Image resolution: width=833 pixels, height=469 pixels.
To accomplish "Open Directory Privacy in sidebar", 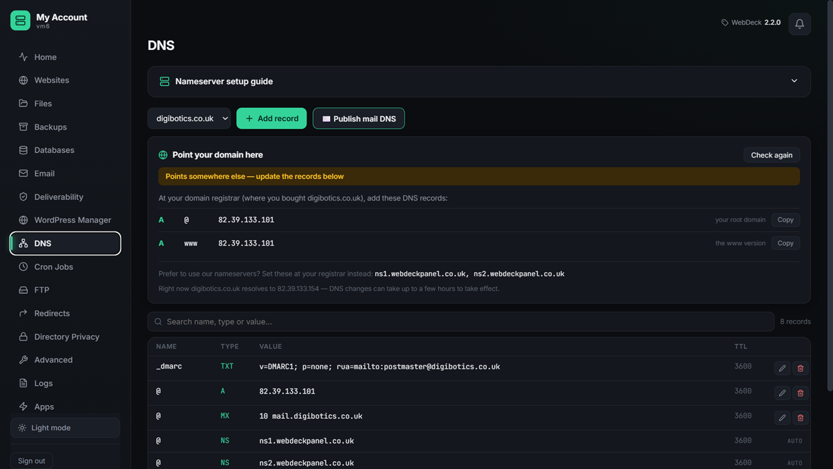I will [65, 337].
